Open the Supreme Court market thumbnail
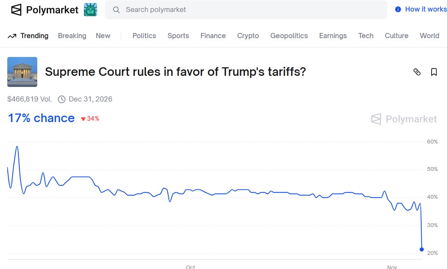The image size is (447, 269). click(22, 72)
